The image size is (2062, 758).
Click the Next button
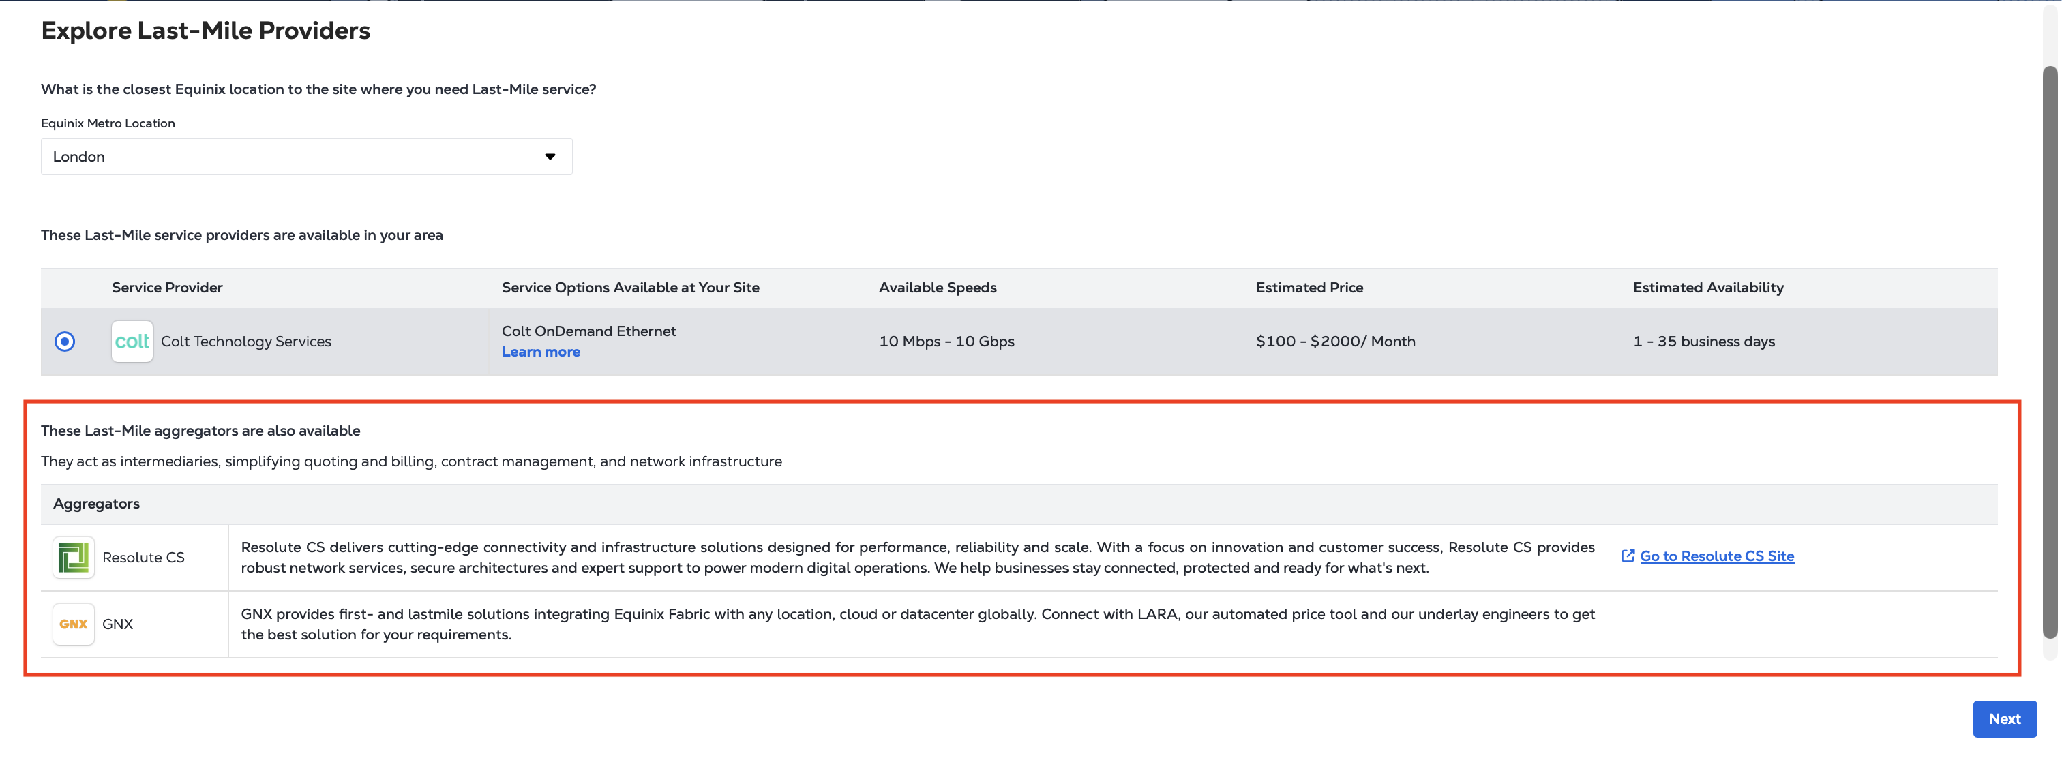pyautogui.click(x=2004, y=720)
